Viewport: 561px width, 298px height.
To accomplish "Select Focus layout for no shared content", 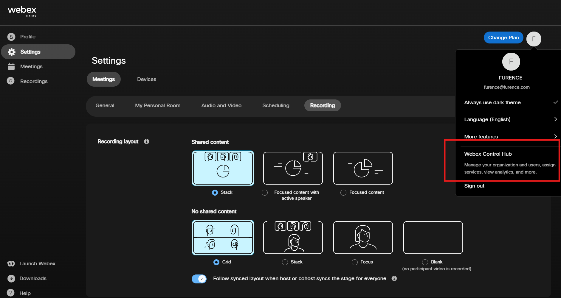I will point(355,262).
